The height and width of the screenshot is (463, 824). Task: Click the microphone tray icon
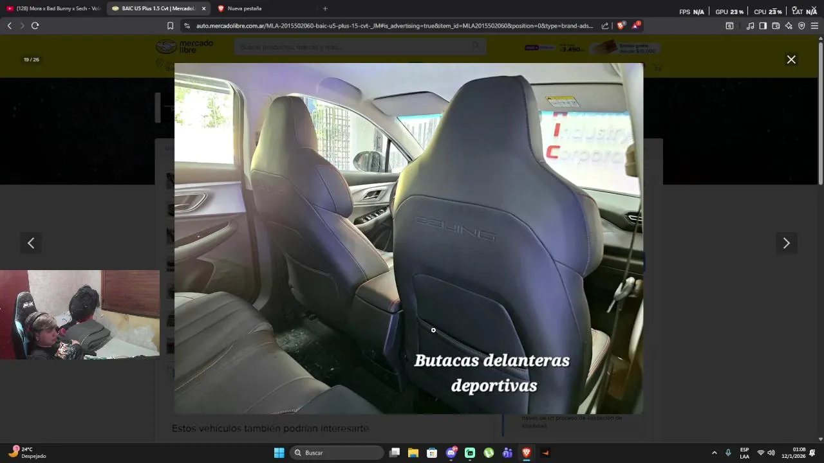(x=728, y=453)
